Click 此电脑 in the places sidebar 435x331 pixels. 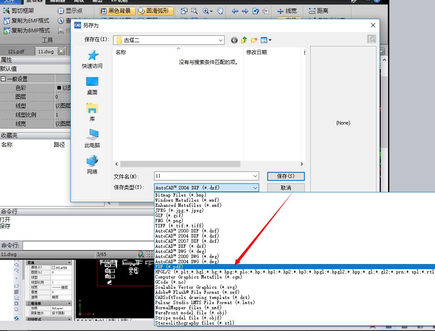coord(92,139)
